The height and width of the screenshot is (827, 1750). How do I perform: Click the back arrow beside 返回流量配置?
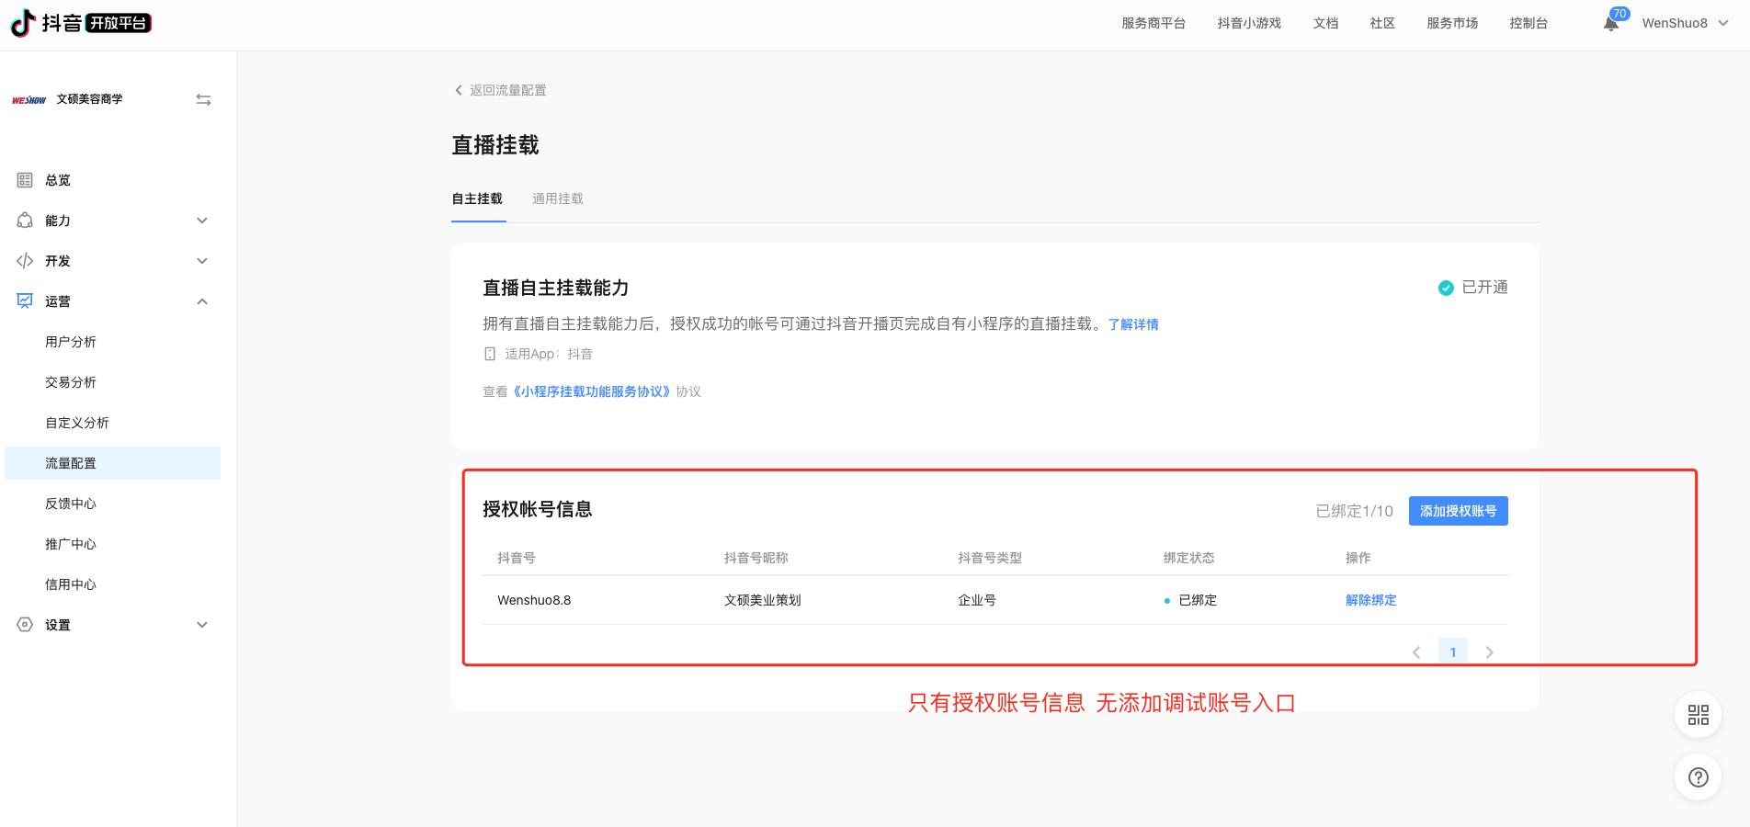(459, 90)
